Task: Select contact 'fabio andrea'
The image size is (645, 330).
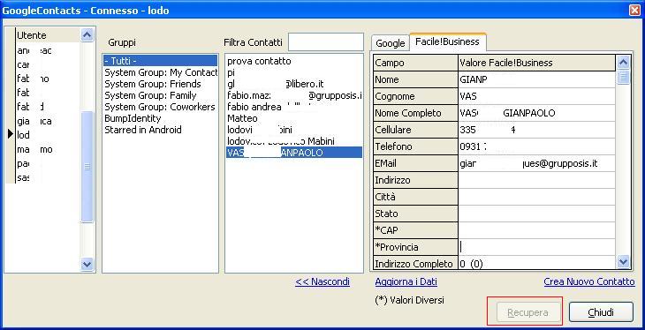Action: tap(294, 107)
